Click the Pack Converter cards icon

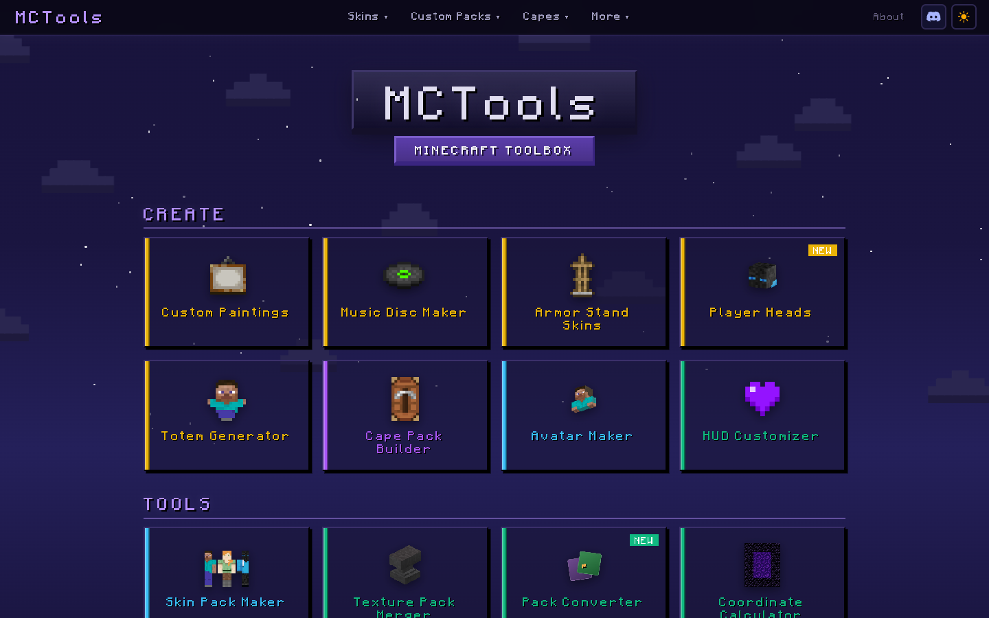584,566
